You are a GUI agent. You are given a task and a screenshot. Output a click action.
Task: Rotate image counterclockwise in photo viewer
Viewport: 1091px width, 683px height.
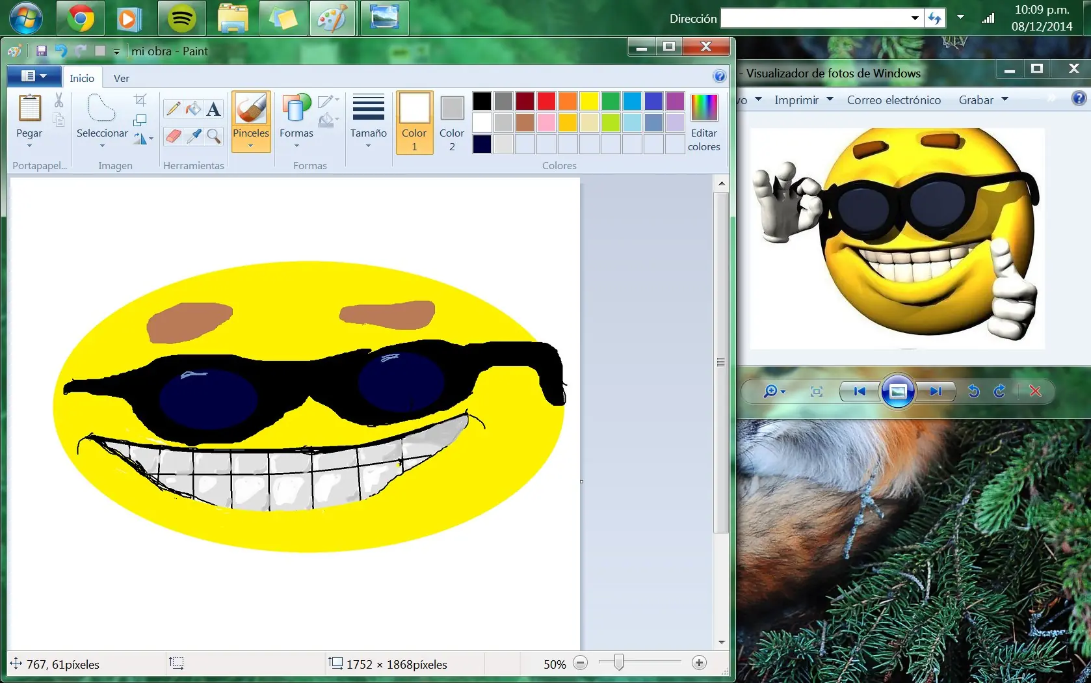[973, 391]
